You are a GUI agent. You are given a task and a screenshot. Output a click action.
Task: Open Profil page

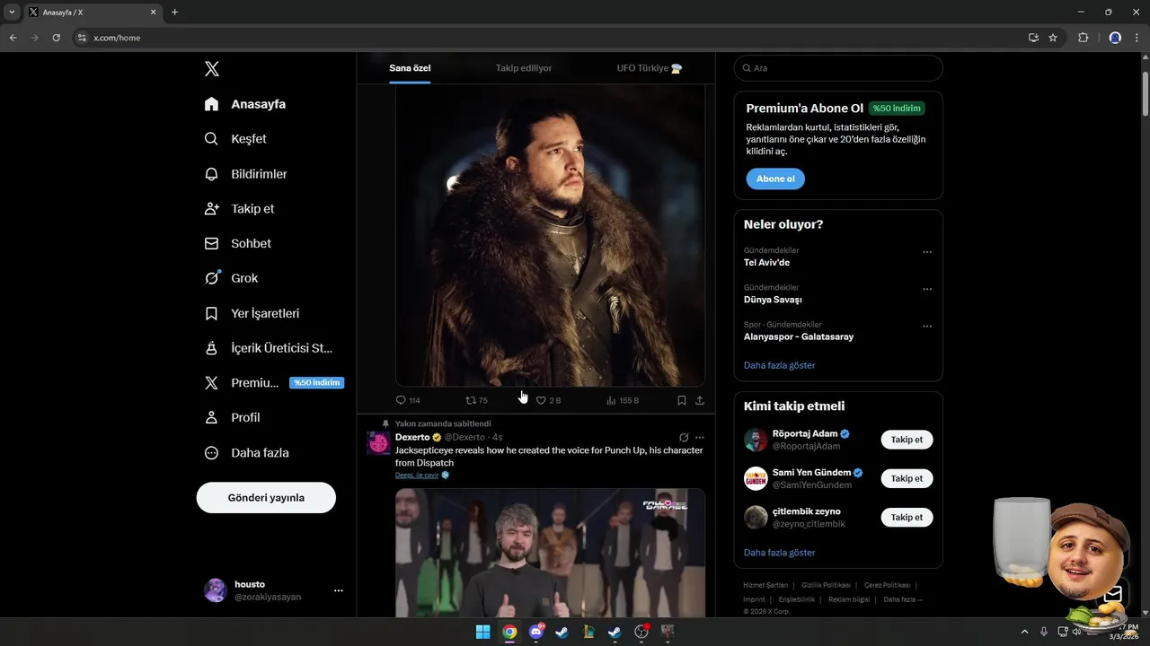pos(233,417)
